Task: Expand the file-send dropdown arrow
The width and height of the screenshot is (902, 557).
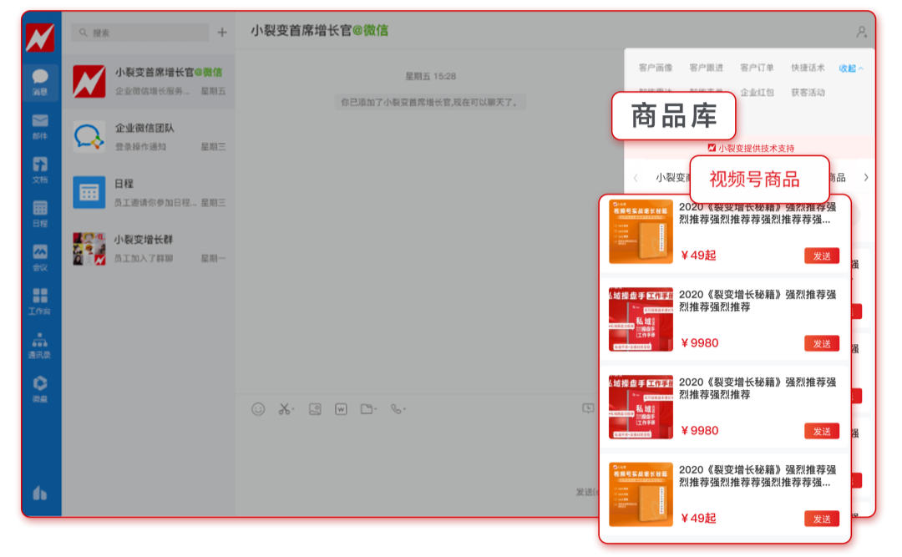Action: pos(374,409)
